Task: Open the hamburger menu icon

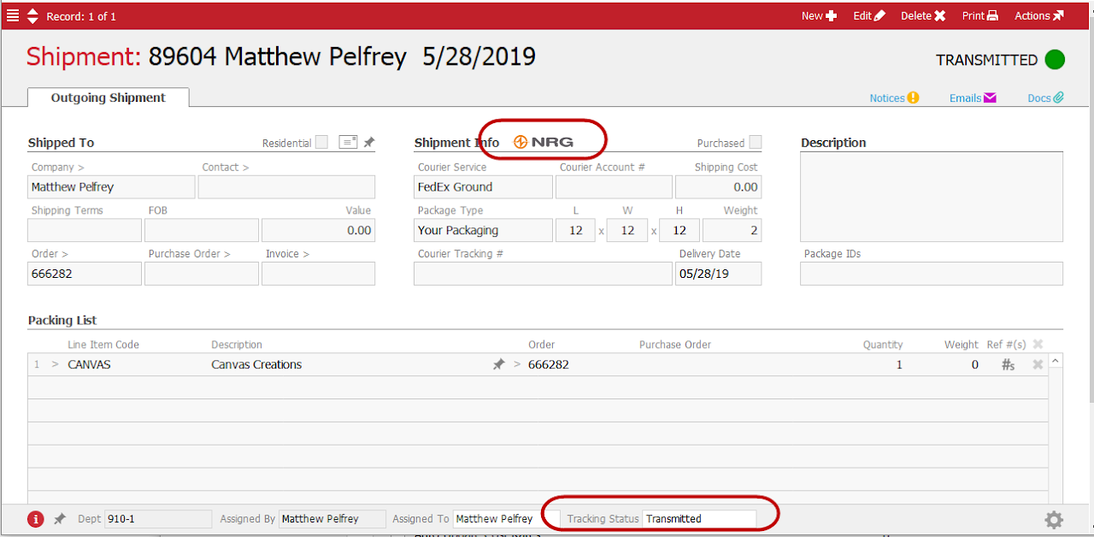Action: [x=13, y=15]
